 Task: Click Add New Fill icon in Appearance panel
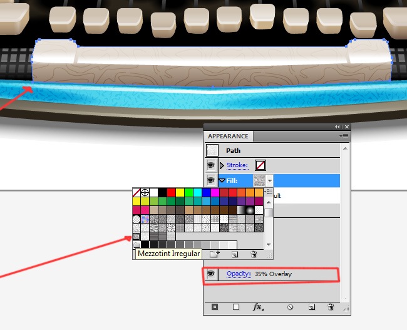click(236, 307)
